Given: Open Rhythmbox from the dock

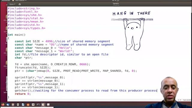Looking at the screenshot, I should click(x=18, y=105).
